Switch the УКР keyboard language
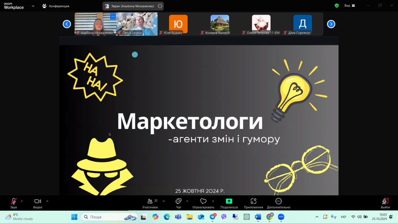The width and height of the screenshot is (398, 223). [x=344, y=217]
